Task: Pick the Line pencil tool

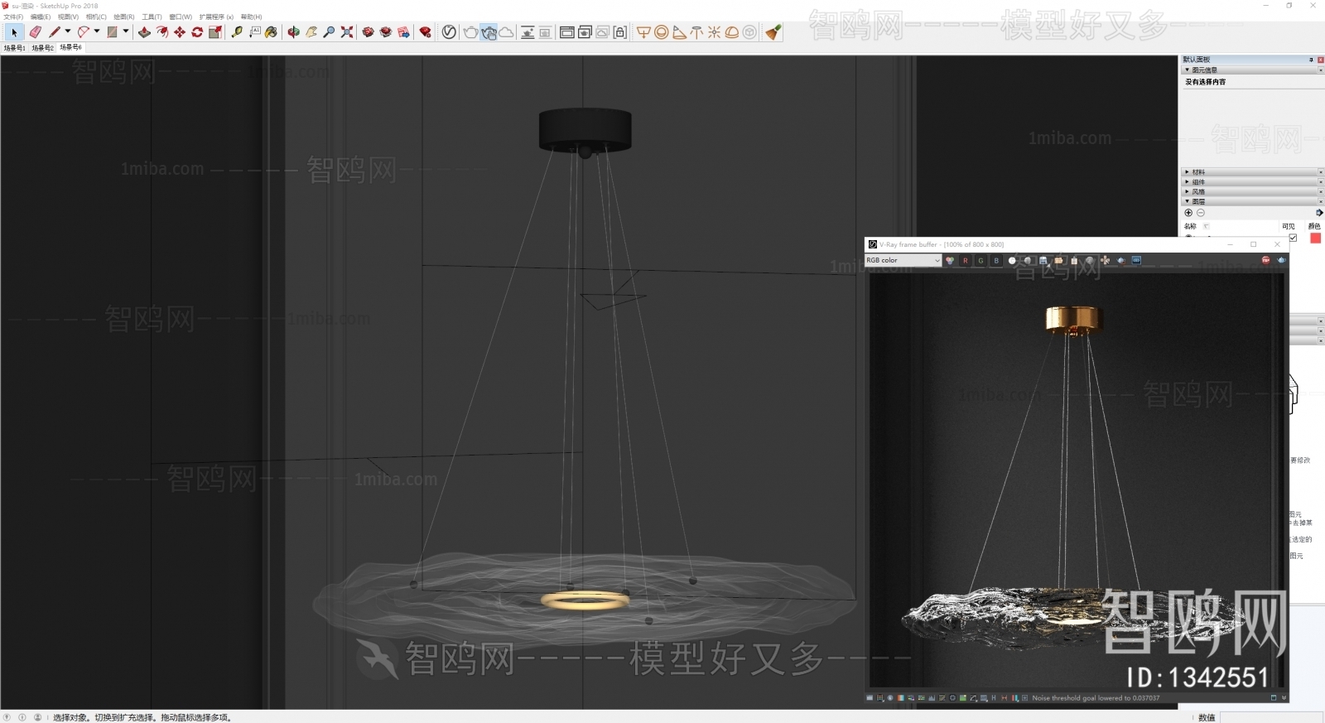Action: (55, 32)
